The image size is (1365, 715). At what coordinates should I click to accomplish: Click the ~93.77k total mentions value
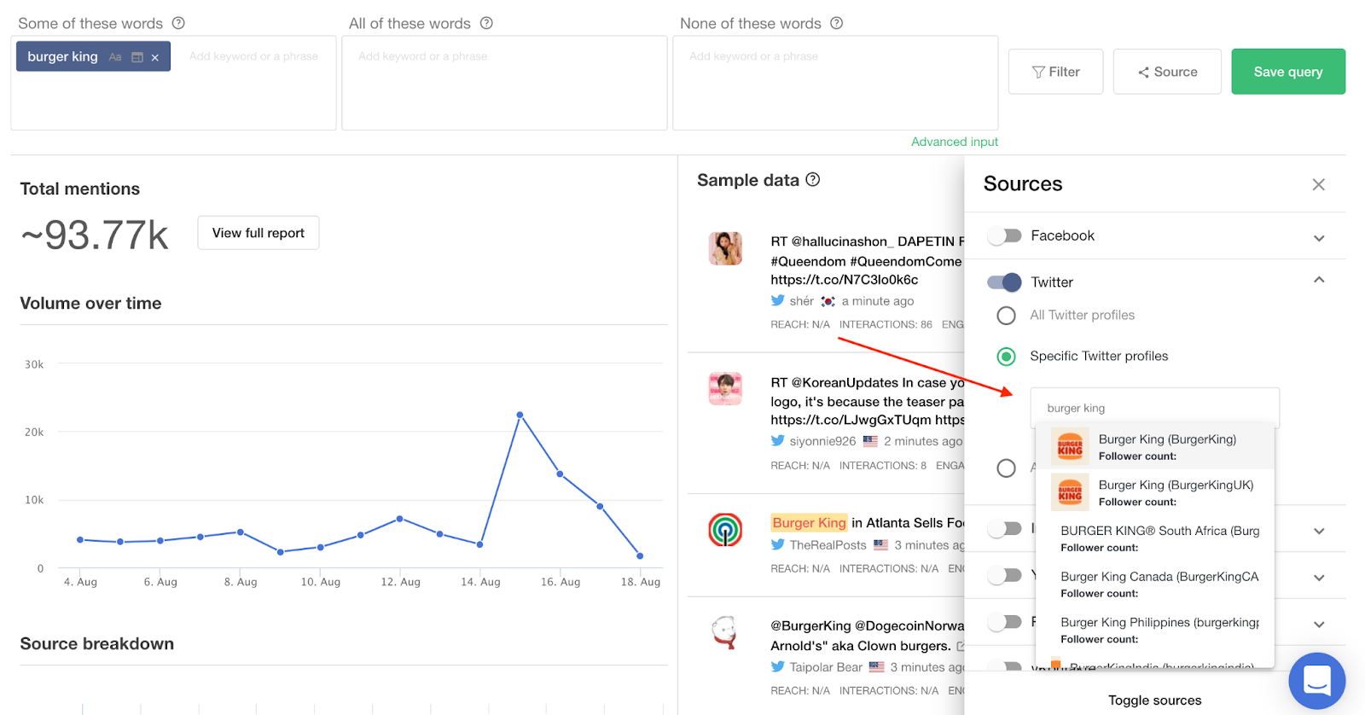point(95,235)
